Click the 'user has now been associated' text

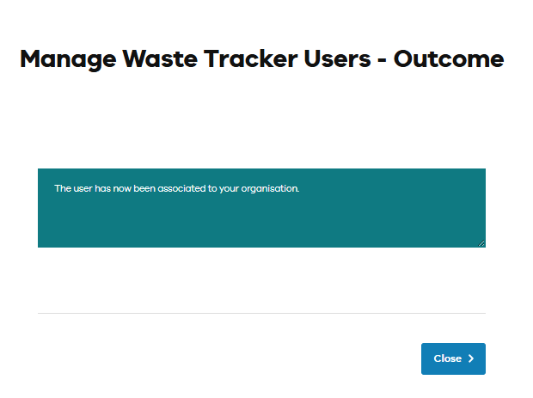176,188
